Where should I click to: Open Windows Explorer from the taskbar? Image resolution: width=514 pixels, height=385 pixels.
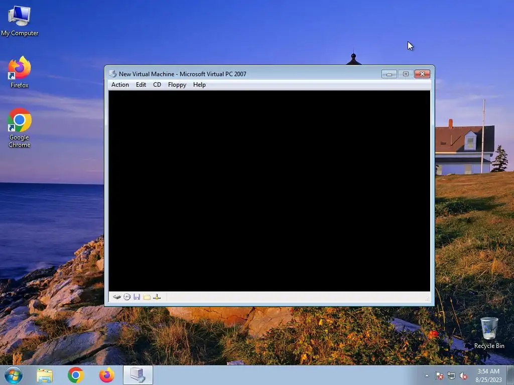click(x=45, y=375)
